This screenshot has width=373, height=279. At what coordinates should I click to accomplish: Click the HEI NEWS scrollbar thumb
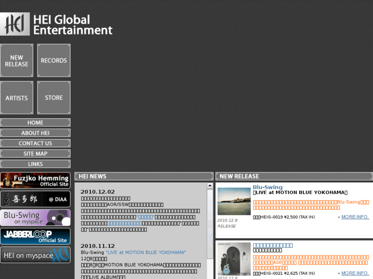point(210,224)
